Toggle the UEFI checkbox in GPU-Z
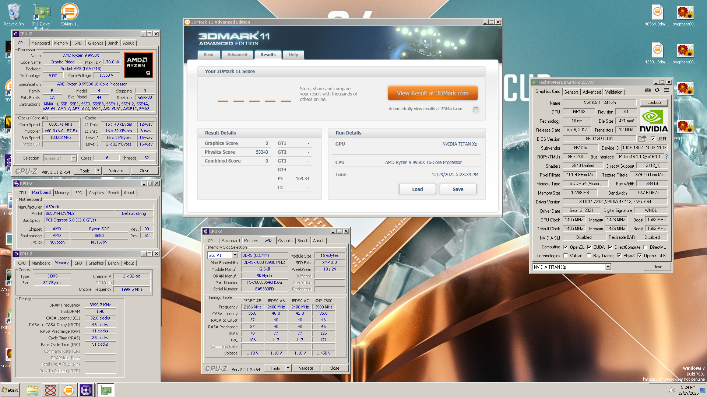 (x=653, y=139)
